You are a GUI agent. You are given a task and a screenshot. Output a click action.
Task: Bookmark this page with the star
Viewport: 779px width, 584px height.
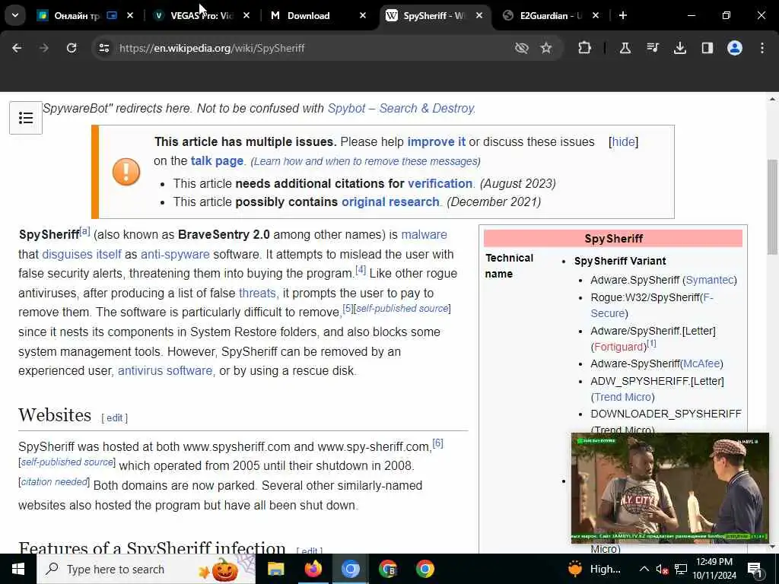[x=546, y=48]
